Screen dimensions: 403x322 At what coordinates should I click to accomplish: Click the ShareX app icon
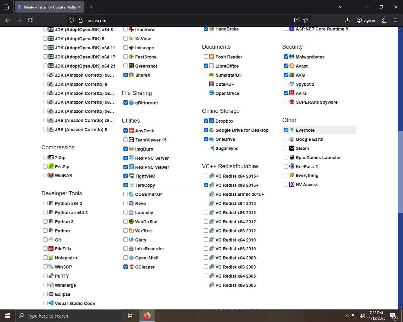click(x=131, y=75)
